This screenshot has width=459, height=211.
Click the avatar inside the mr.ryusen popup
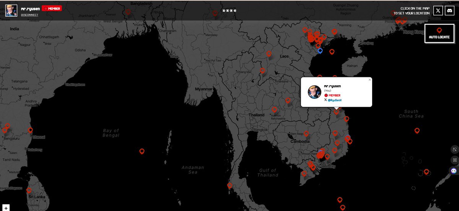(x=314, y=92)
